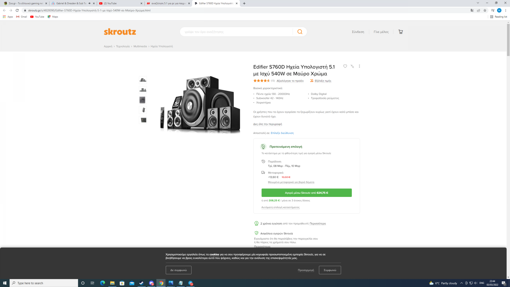
Task: Add product to favorites with heart icon
Action: click(345, 66)
